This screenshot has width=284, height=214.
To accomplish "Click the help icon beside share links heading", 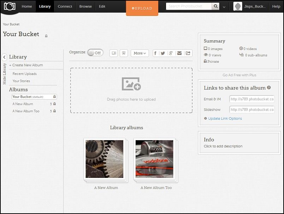I will point(269,88).
